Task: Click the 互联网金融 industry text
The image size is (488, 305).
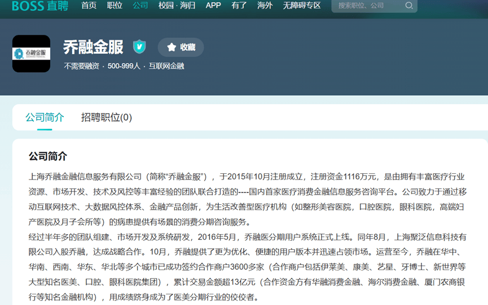Action: click(x=166, y=66)
